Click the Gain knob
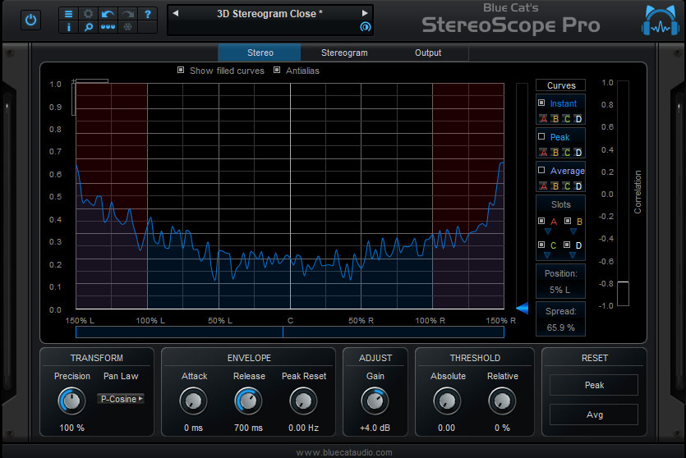Viewport: 686px width, 458px height. (375, 401)
